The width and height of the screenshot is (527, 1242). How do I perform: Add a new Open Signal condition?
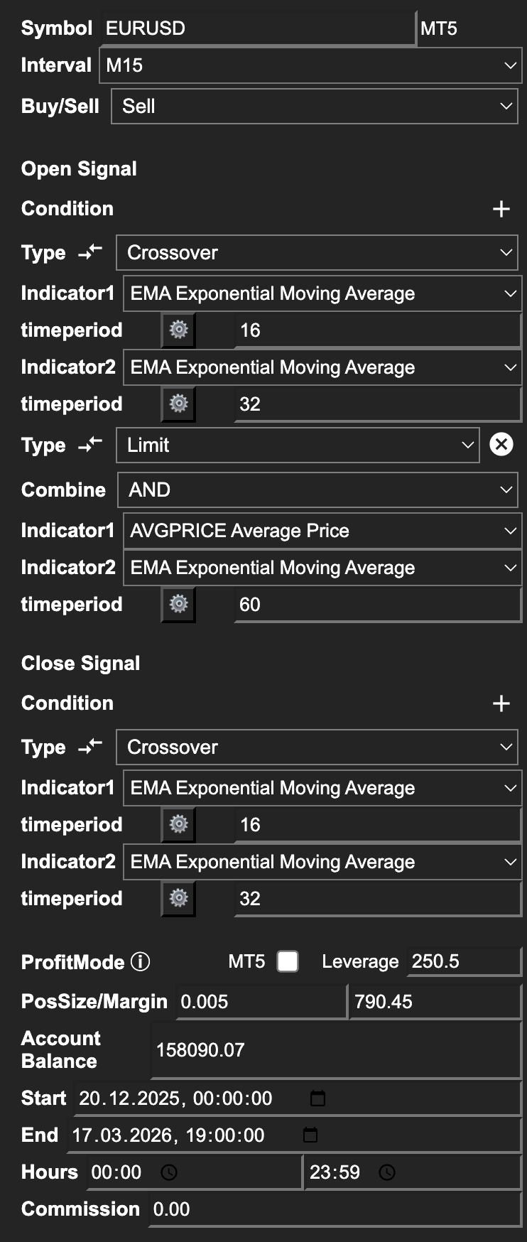point(501,209)
